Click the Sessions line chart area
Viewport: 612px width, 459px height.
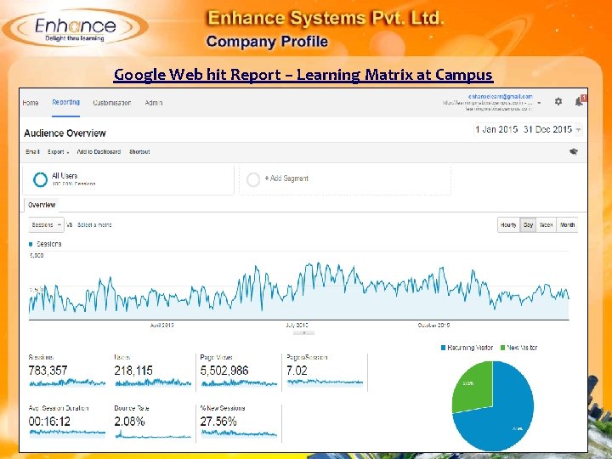(x=299, y=291)
